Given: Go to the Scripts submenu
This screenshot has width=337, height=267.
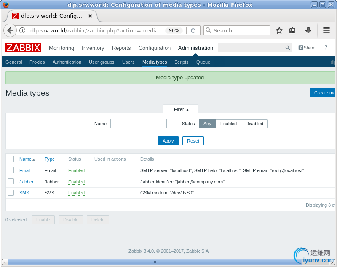Looking at the screenshot, I should (x=182, y=62).
